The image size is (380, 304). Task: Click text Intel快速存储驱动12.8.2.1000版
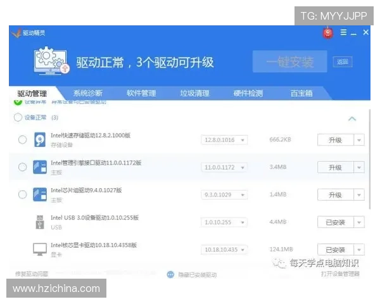pos(91,136)
